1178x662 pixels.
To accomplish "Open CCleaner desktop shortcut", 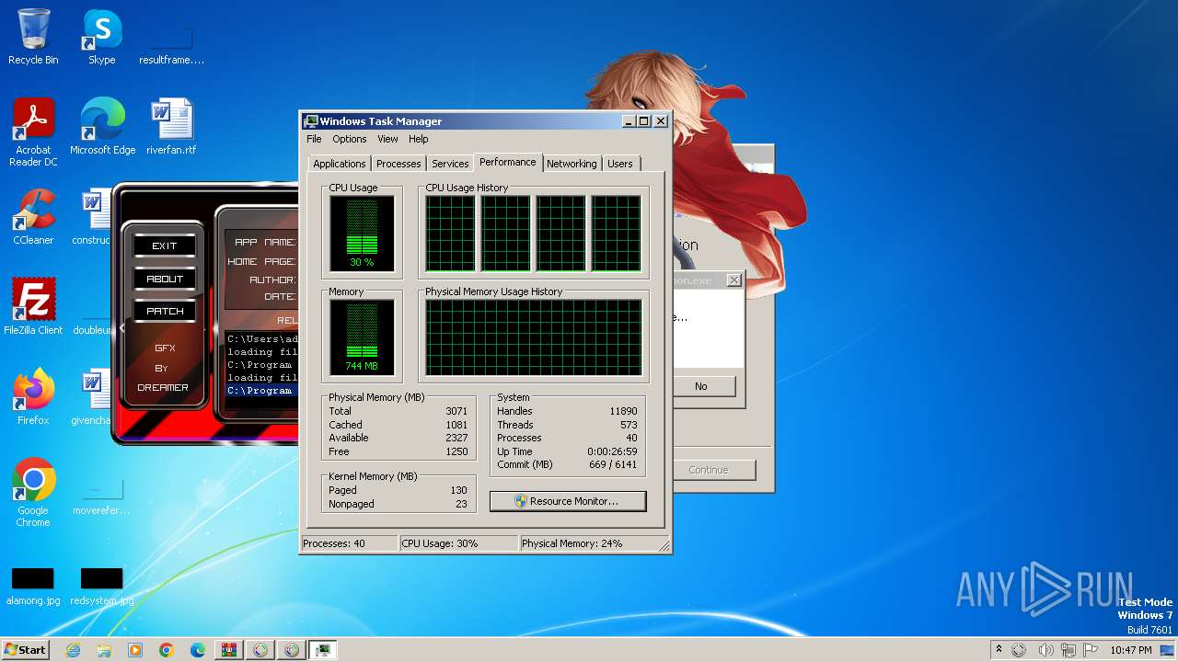I will point(33,217).
